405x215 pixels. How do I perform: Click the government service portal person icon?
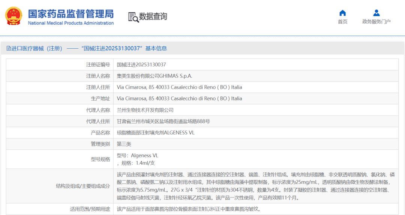(376, 13)
